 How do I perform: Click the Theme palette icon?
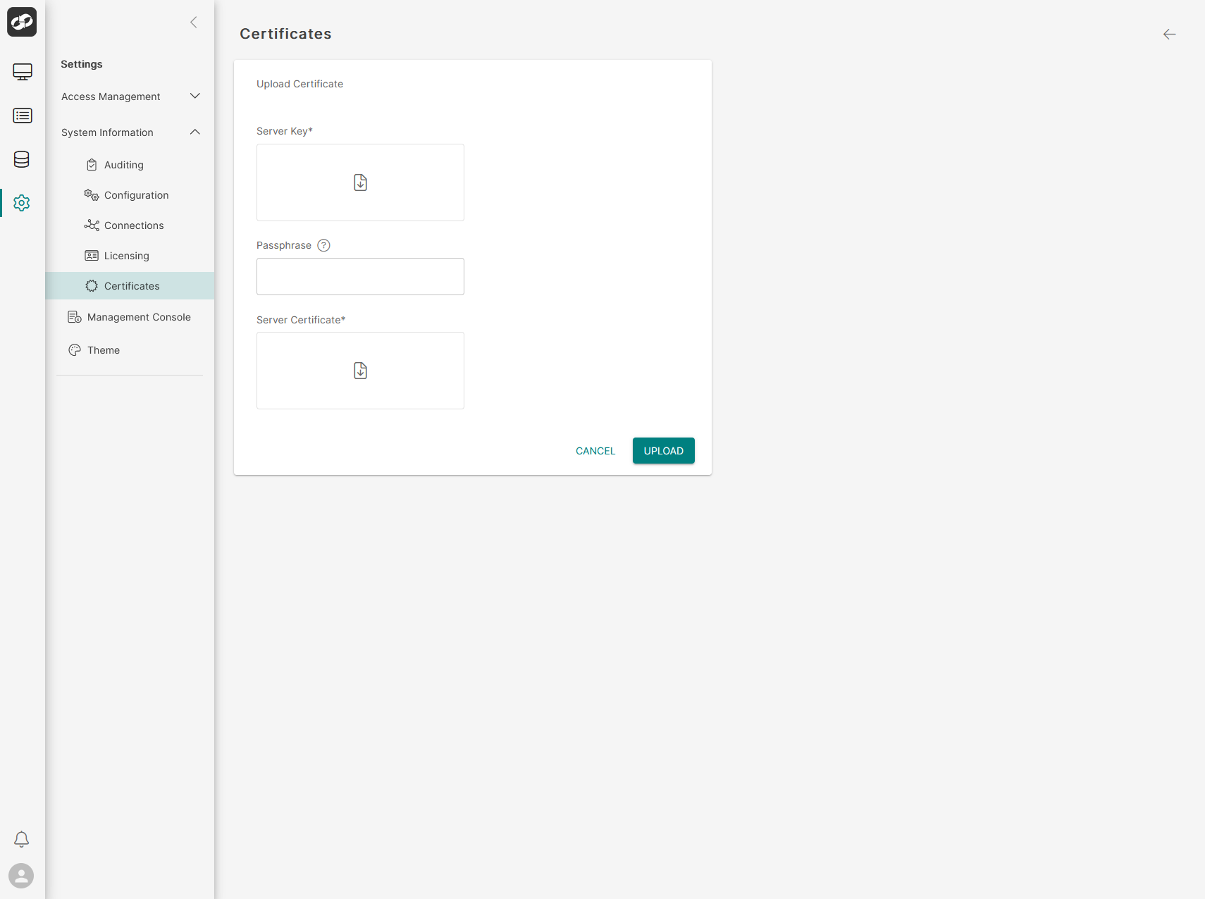(x=75, y=350)
